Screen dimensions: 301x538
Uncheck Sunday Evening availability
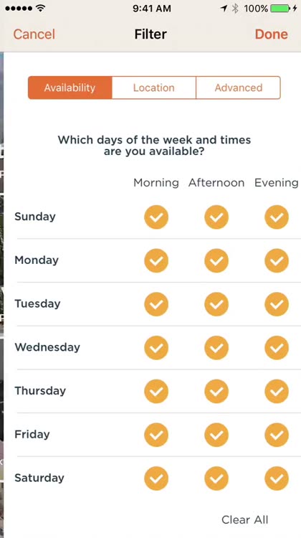pyautogui.click(x=277, y=217)
